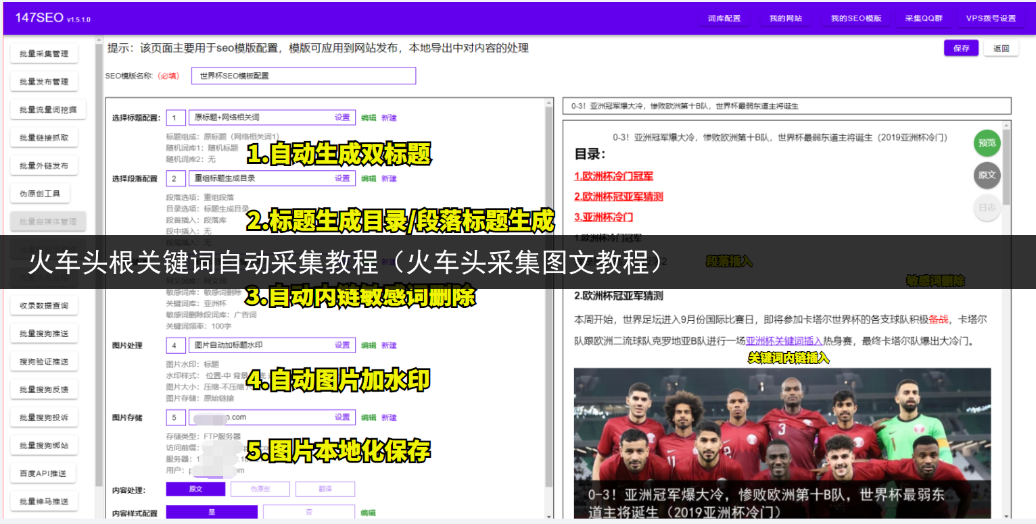
Task: Focus the SEO模版名称 input field
Action: pyautogui.click(x=304, y=76)
